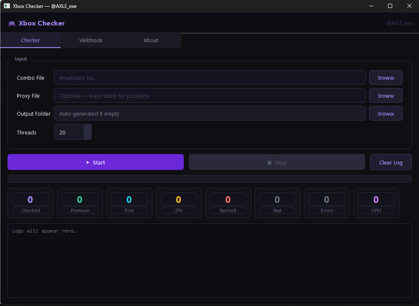
Task: Click the Premium counter card
Action: pos(80,203)
